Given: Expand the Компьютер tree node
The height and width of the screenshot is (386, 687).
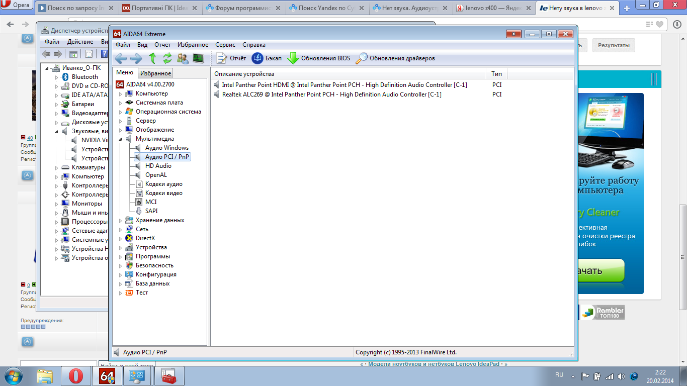Looking at the screenshot, I should pyautogui.click(x=121, y=94).
